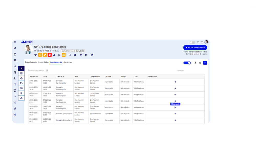Click the Iniciar atendimento button
This screenshot has height=153, width=262.
tap(195, 48)
